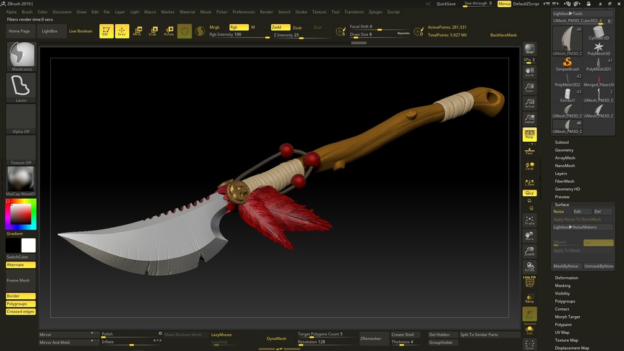Pick a color in the color picker square

point(20,214)
